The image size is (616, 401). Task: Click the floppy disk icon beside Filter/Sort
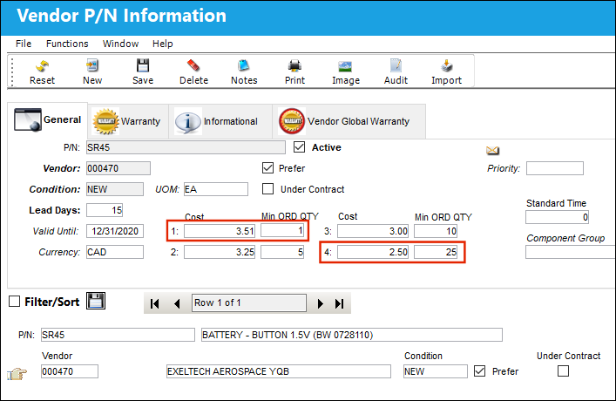click(96, 301)
